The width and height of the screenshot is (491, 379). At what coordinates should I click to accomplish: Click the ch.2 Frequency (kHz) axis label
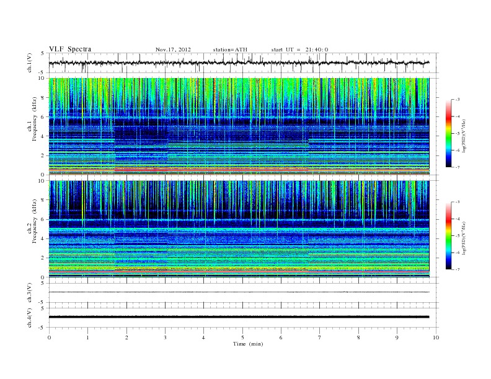tap(32, 221)
